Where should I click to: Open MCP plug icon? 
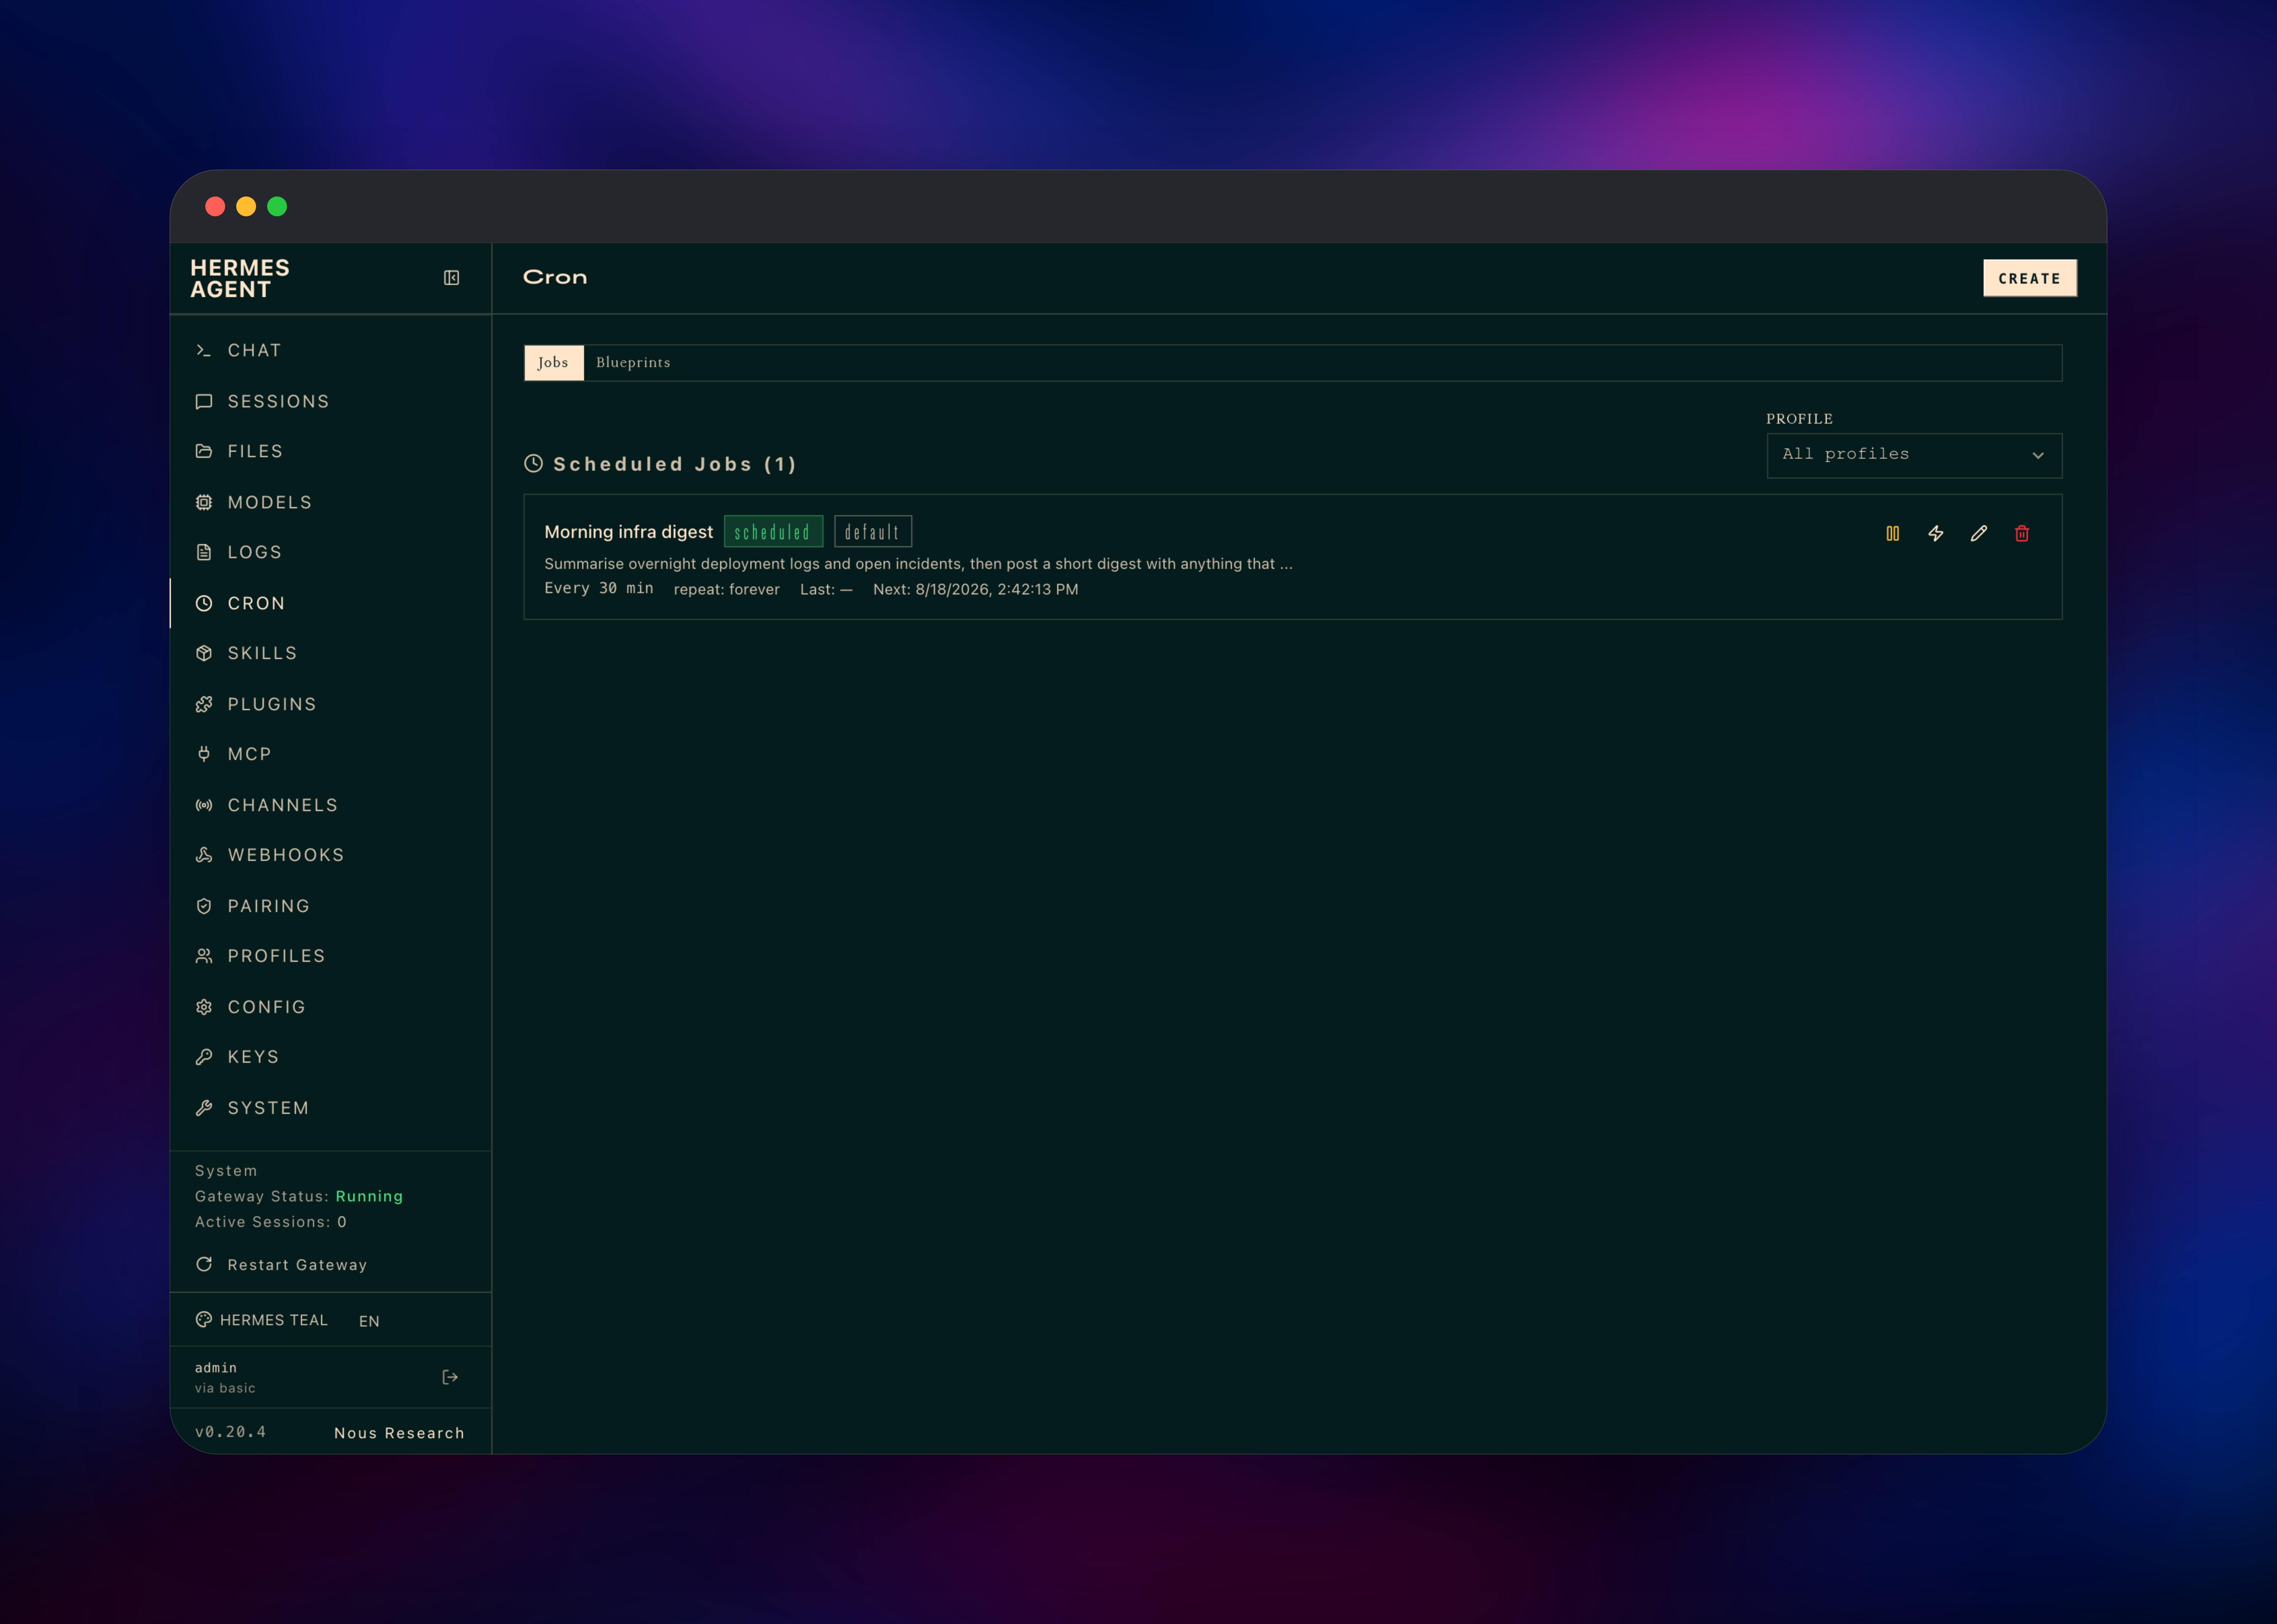(x=204, y=754)
